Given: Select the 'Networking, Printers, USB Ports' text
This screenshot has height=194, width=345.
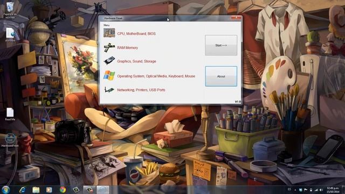Looking at the screenshot, I should [141, 90].
